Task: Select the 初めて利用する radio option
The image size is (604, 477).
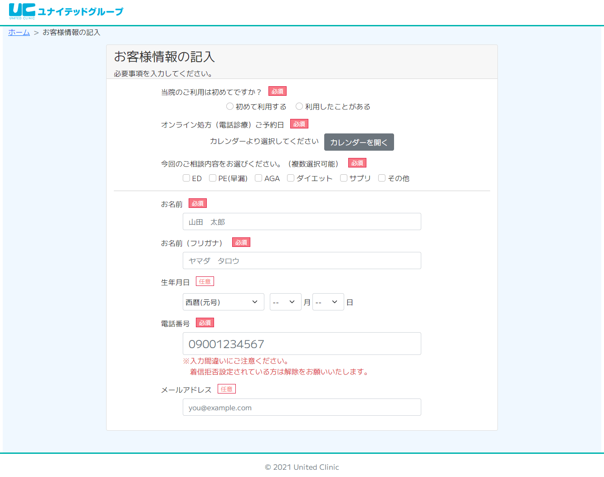Action: (x=230, y=106)
